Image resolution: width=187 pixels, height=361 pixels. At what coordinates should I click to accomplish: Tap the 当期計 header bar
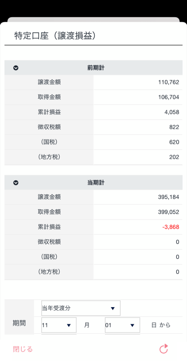coord(93,182)
